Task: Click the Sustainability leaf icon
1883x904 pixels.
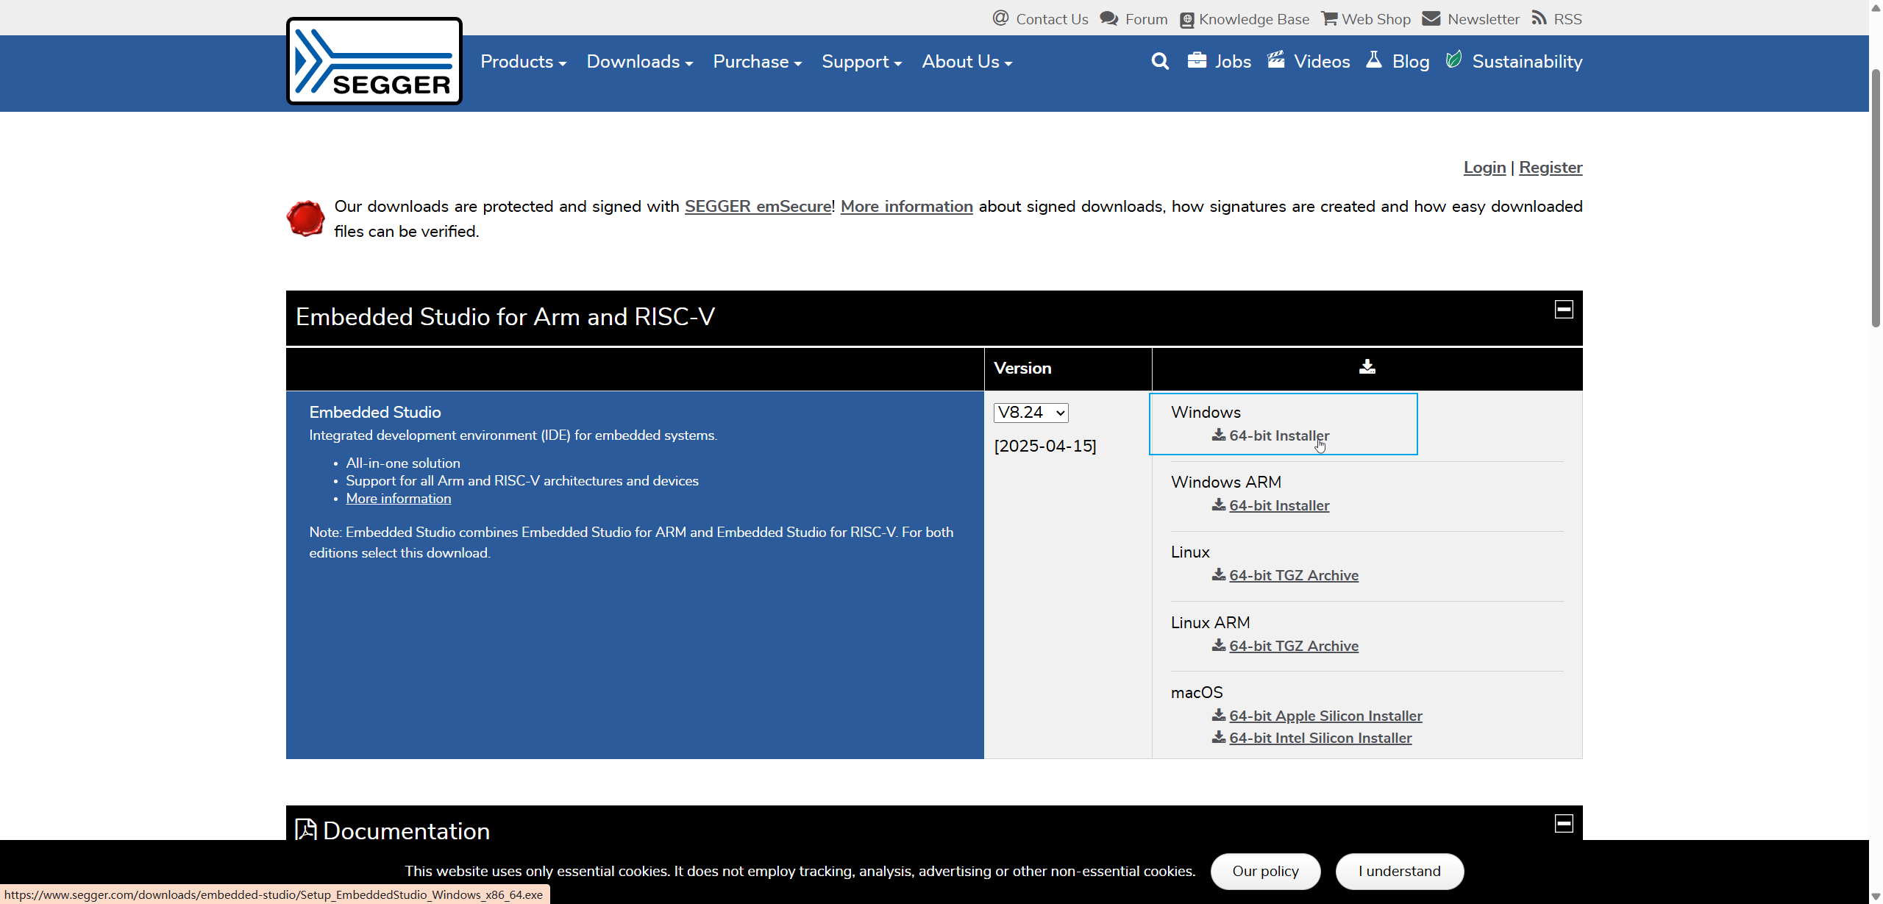Action: tap(1453, 60)
